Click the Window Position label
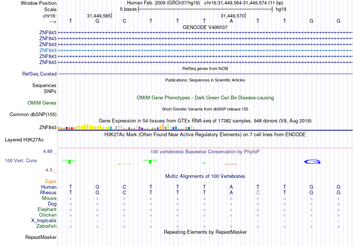Image resolution: width=353 pixels, height=246 pixels. [39, 3]
